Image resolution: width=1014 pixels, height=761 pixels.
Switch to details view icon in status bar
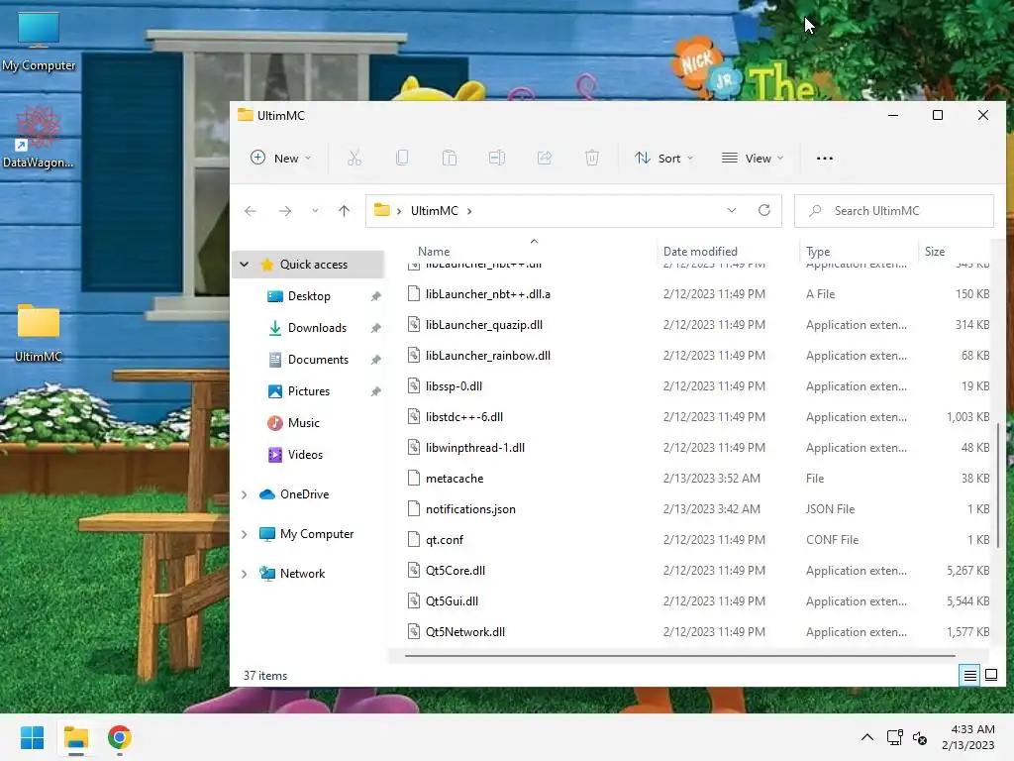[970, 676]
